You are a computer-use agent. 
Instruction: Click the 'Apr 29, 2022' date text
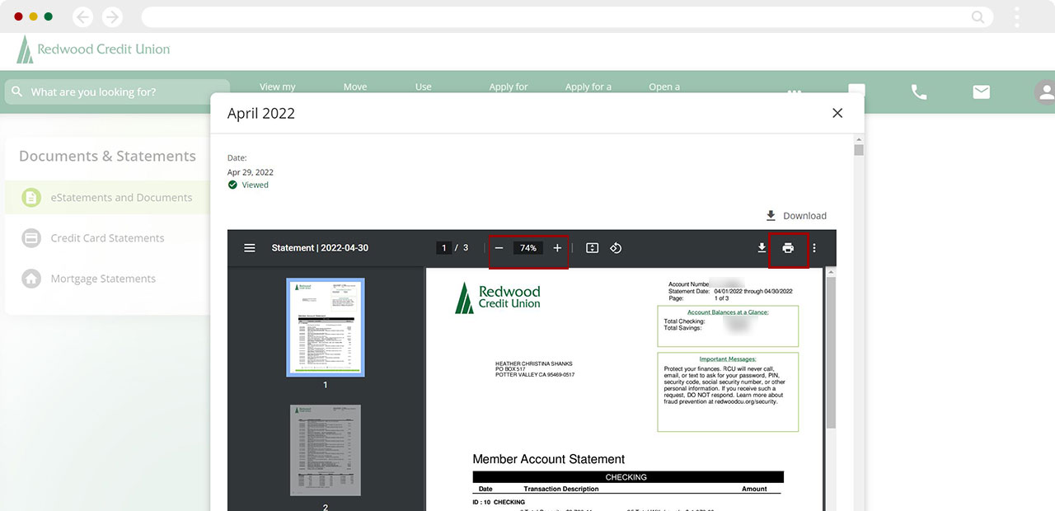tap(251, 172)
